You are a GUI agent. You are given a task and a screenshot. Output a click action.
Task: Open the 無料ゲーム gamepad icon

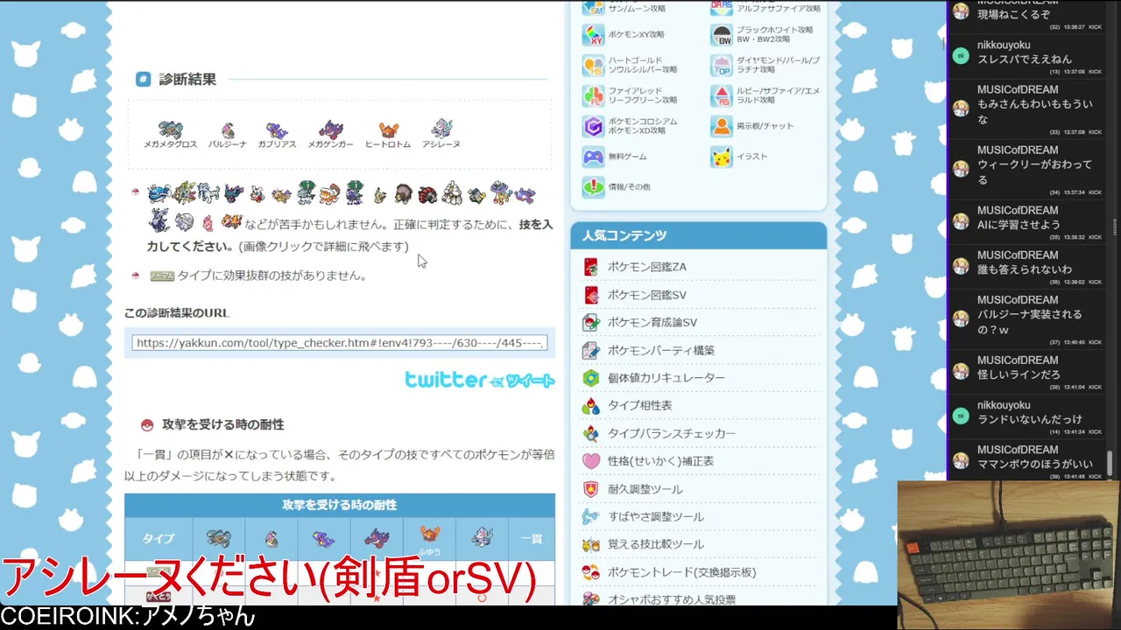click(x=593, y=157)
